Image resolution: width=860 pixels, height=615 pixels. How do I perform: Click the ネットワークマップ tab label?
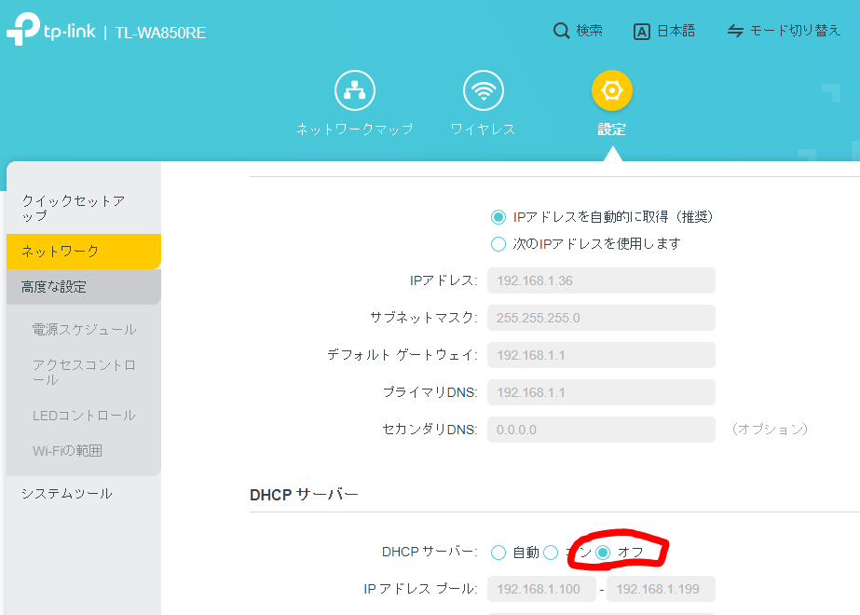355,130
